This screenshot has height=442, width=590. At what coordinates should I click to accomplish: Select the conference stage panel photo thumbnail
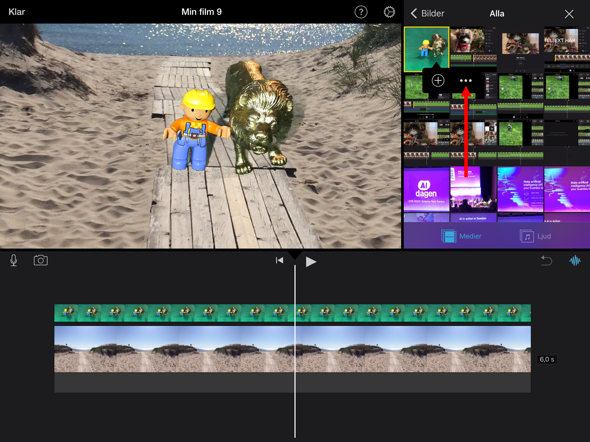pos(473,189)
